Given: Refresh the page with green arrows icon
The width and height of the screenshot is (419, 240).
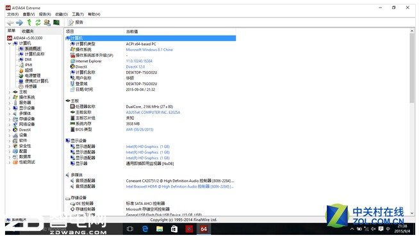Looking at the screenshot, I should click(38, 22).
